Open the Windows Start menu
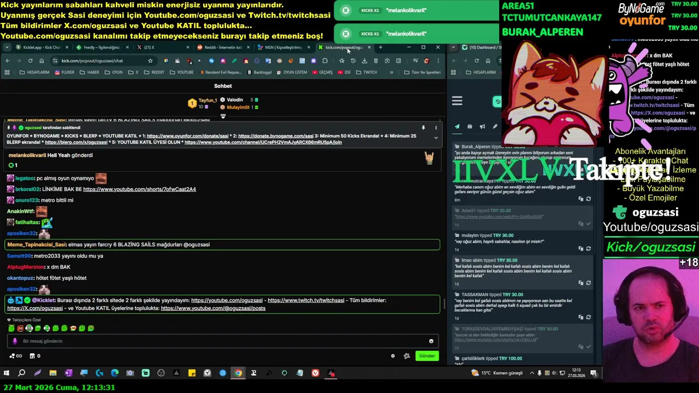 click(x=7, y=373)
